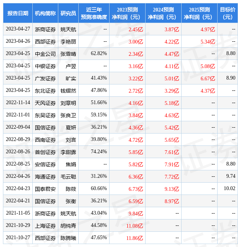
Task: Select researcher 陈筱
Action: 71,189
